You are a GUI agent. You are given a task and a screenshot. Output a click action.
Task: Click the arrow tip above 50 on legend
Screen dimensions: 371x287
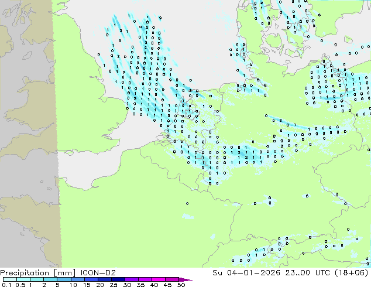point(185,279)
